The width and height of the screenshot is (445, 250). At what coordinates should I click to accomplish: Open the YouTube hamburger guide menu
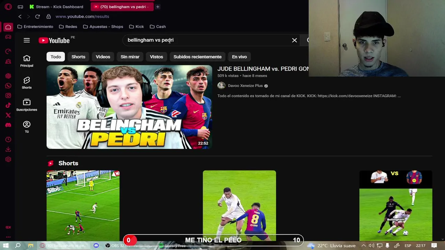coord(27,40)
